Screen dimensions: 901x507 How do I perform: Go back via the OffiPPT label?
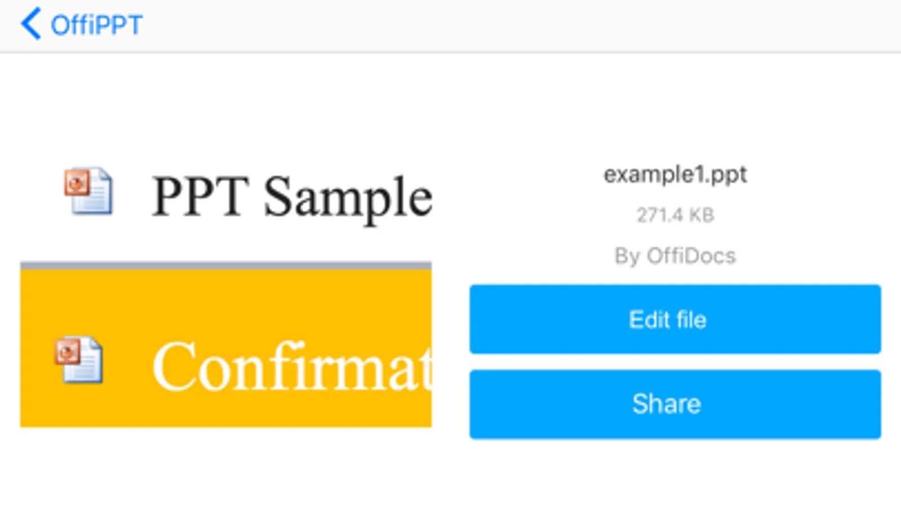(96, 25)
